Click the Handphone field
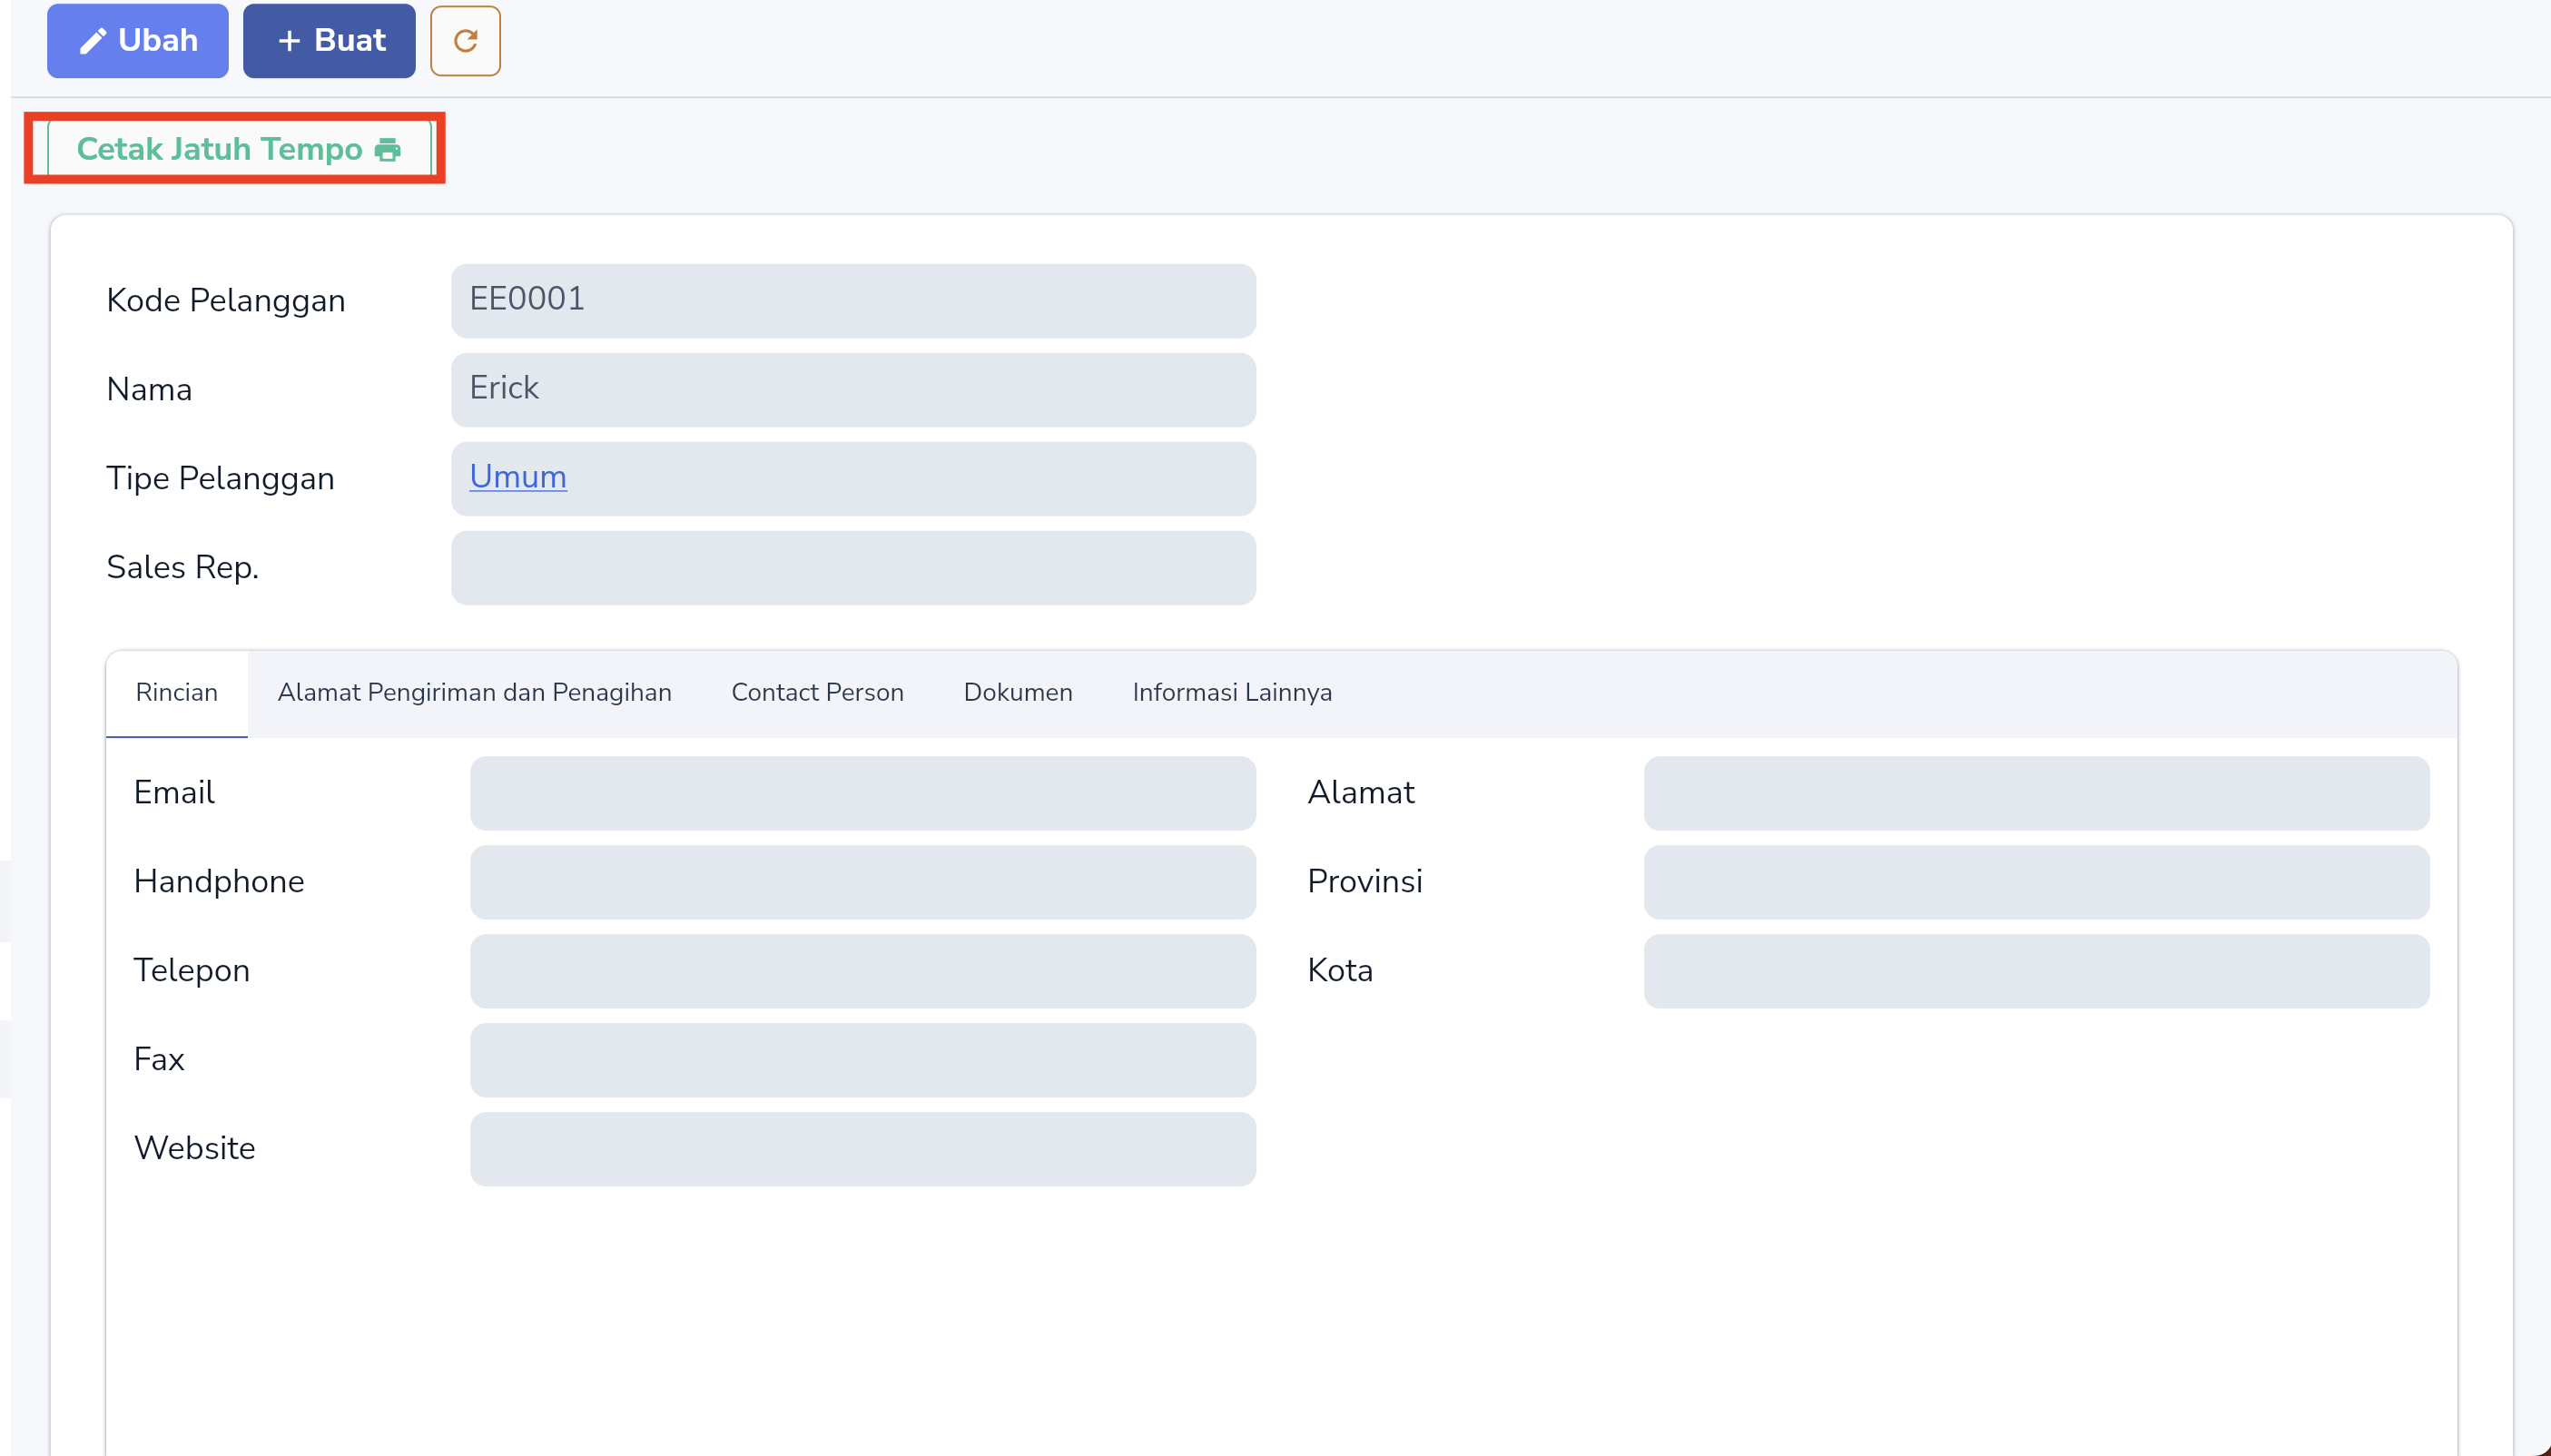 [x=863, y=882]
